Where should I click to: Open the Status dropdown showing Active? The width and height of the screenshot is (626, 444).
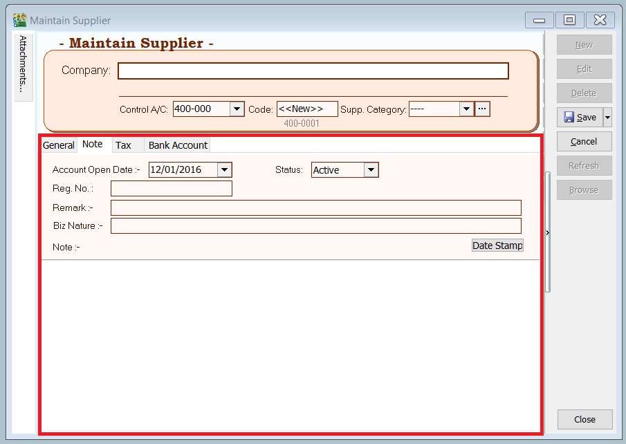[x=371, y=169]
